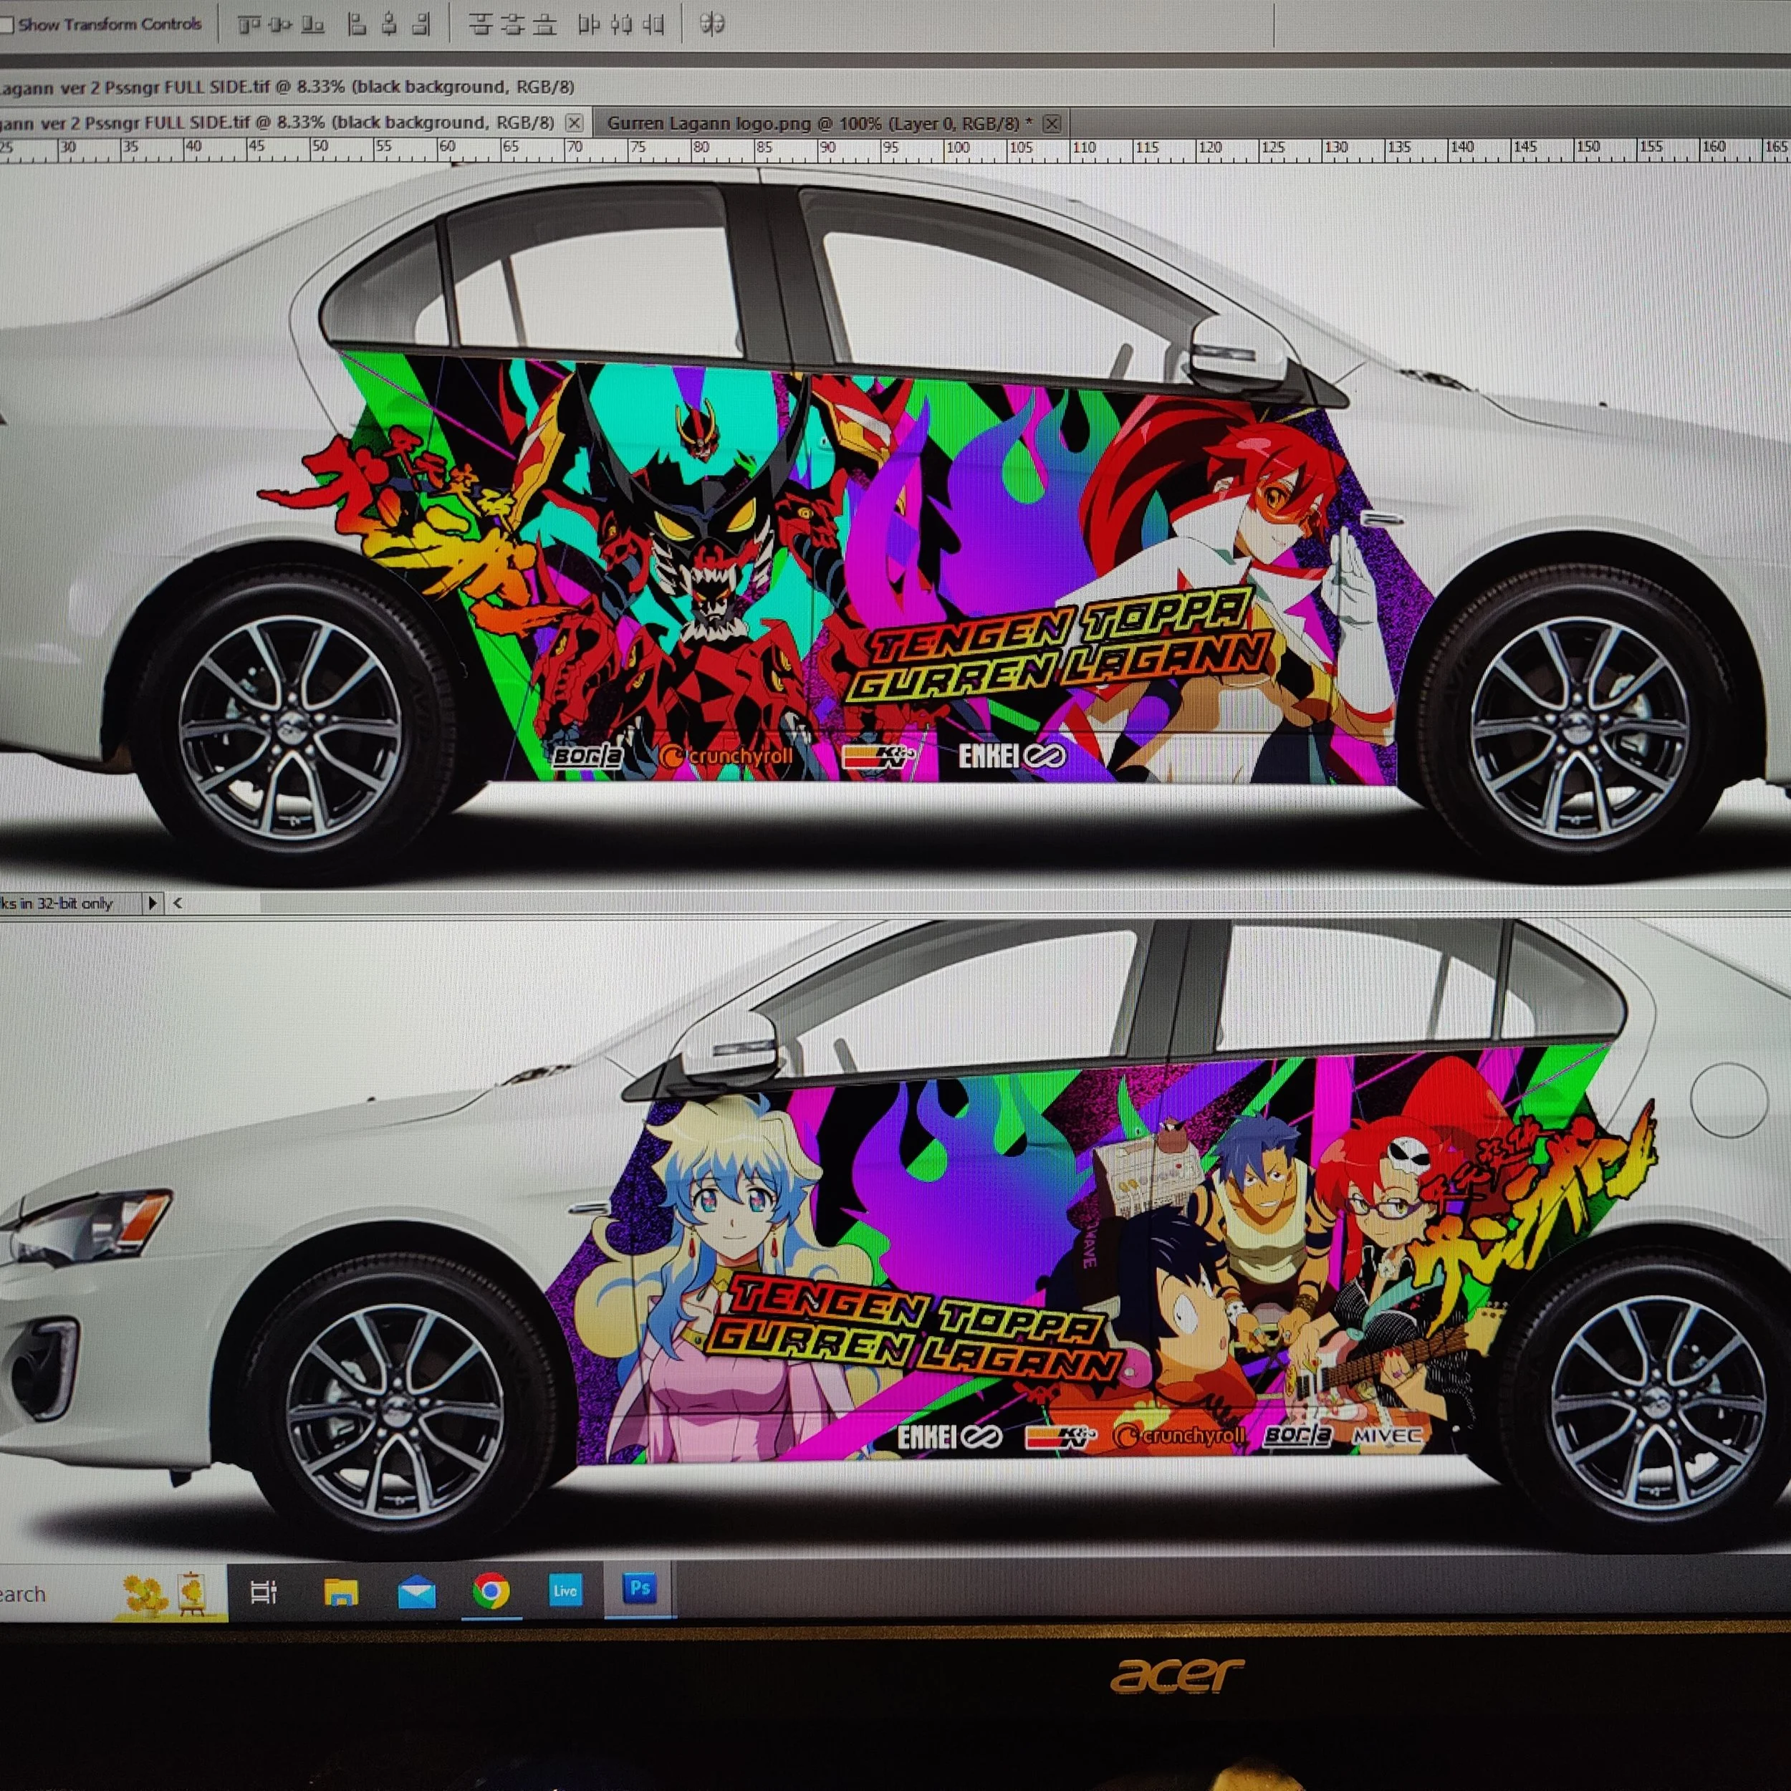Click the taskbar search box

pyautogui.click(x=113, y=1593)
